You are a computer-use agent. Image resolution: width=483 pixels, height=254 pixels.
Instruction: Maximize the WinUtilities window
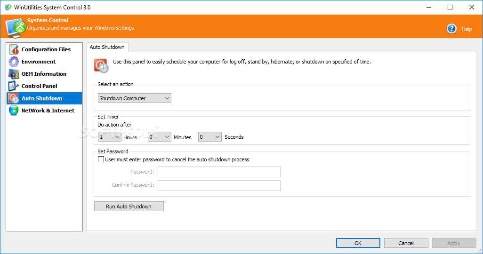click(450, 7)
